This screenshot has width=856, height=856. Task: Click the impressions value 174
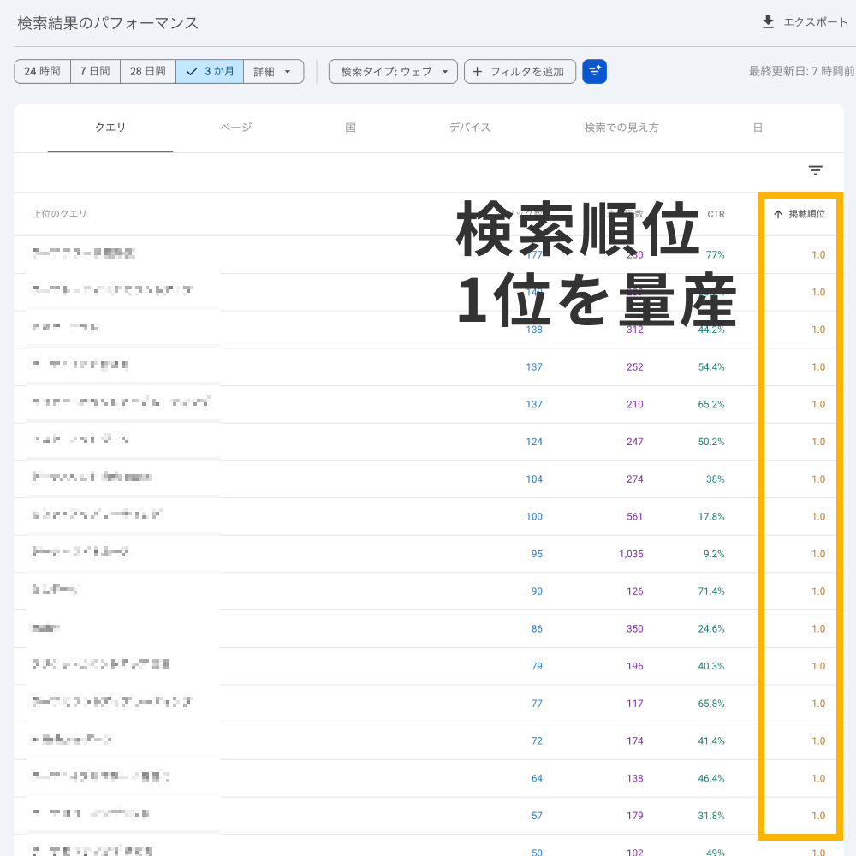point(634,740)
